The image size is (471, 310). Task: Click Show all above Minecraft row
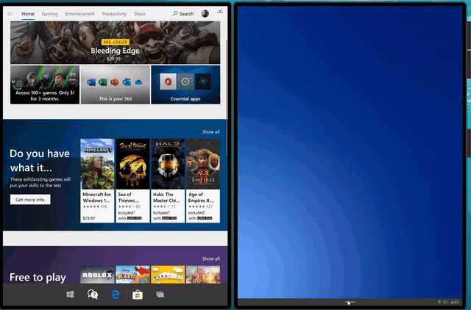tap(210, 132)
